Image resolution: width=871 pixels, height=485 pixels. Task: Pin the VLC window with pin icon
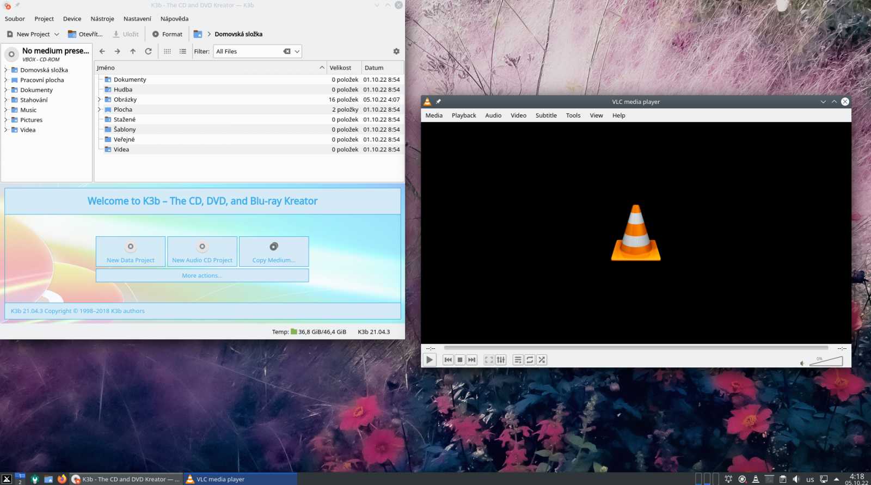[x=438, y=102]
